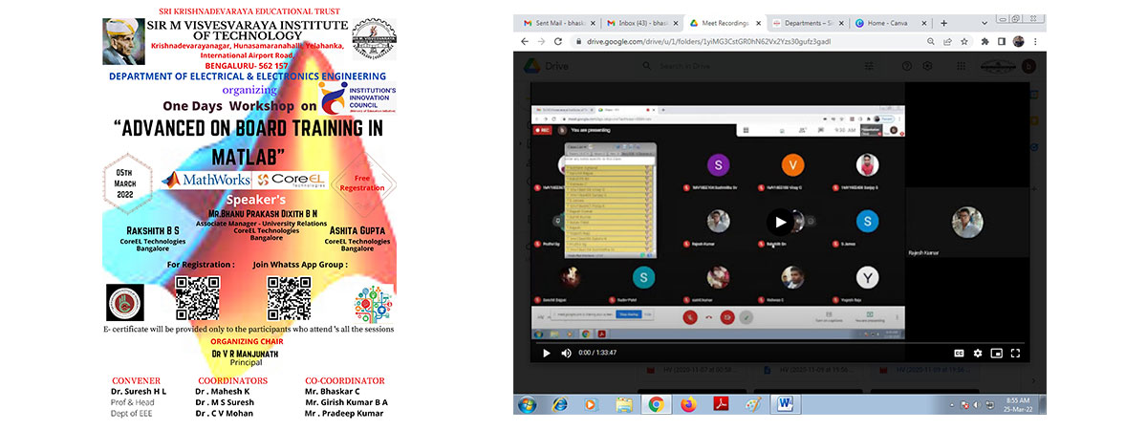The width and height of the screenshot is (1147, 430).
Task: Click the play button in the video control bar
Action: (x=547, y=353)
